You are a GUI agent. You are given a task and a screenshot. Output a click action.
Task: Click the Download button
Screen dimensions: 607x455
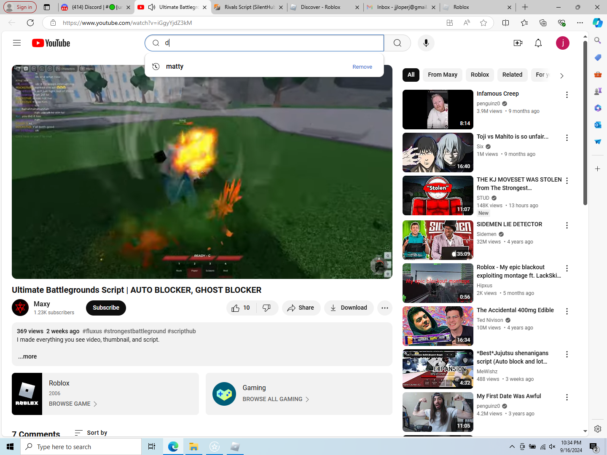[349, 308]
